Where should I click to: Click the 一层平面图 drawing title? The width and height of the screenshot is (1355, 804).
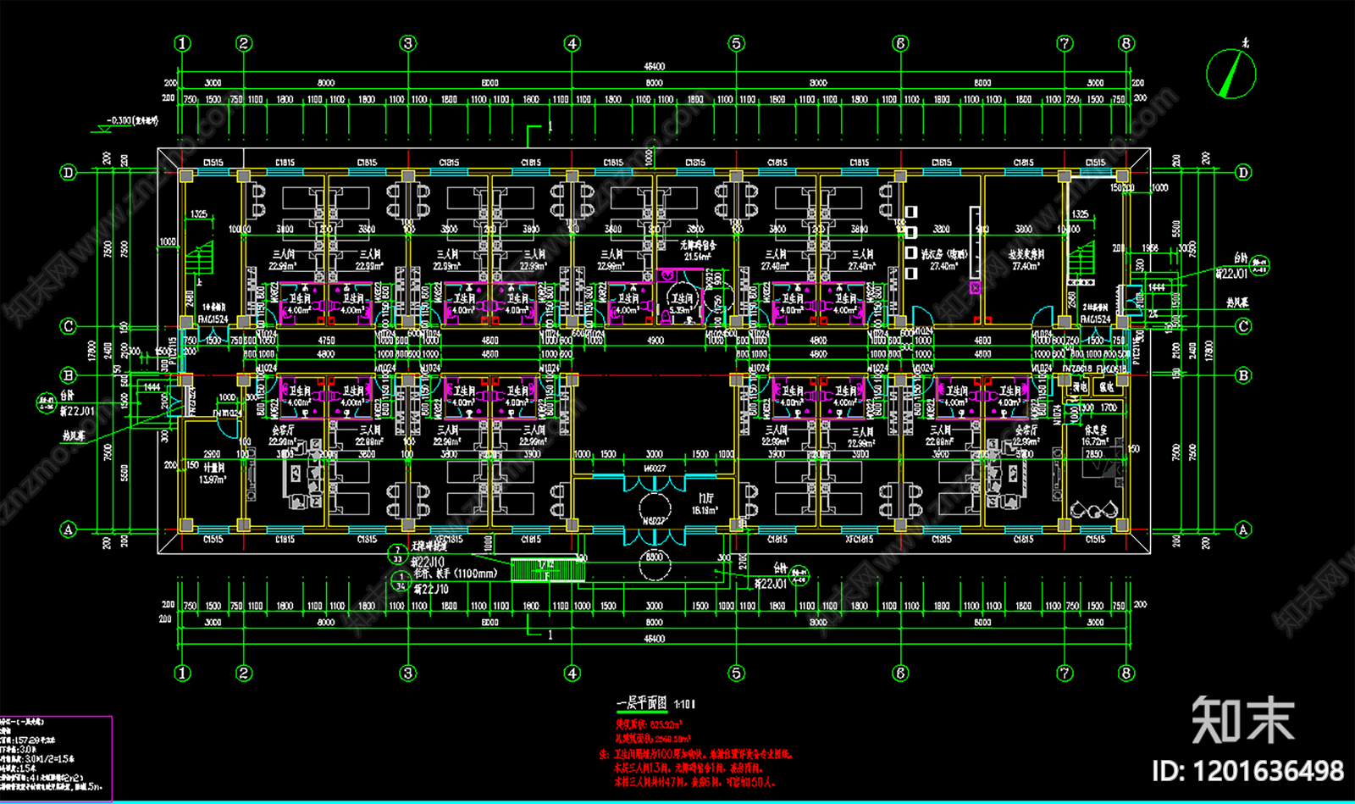click(641, 703)
